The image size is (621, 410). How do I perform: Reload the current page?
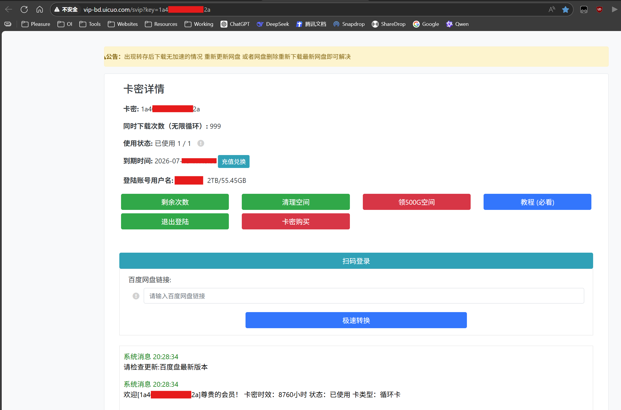click(24, 9)
